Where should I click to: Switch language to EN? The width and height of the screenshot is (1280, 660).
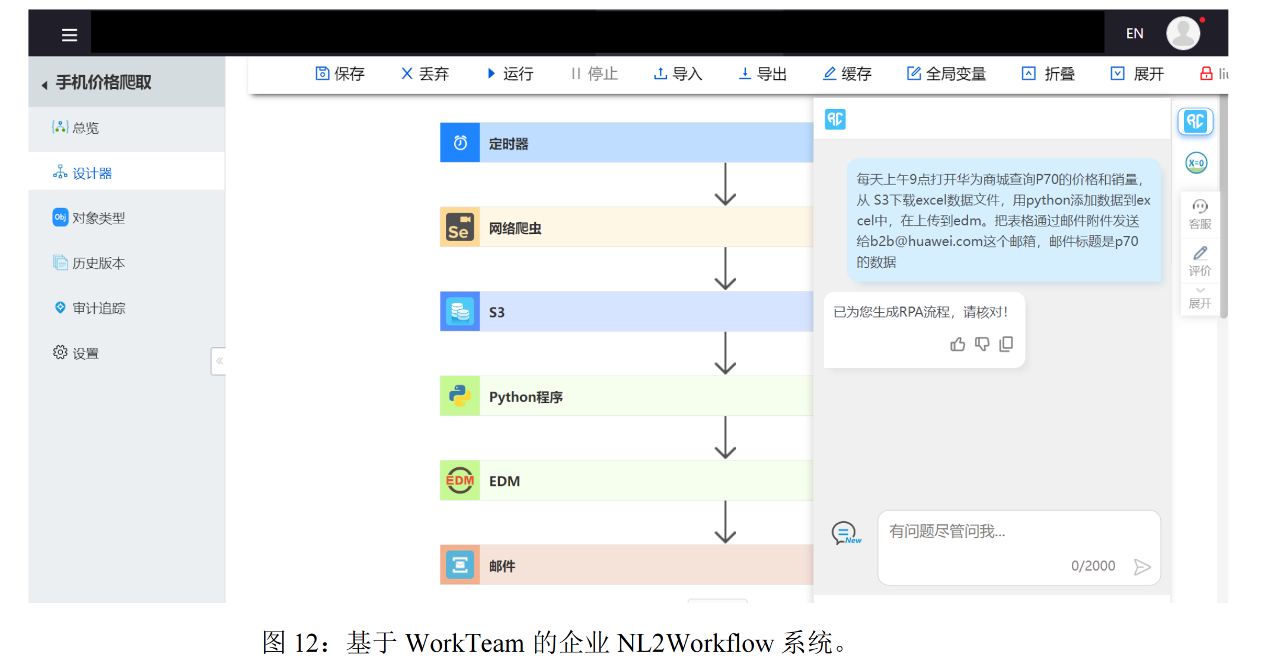(1134, 34)
